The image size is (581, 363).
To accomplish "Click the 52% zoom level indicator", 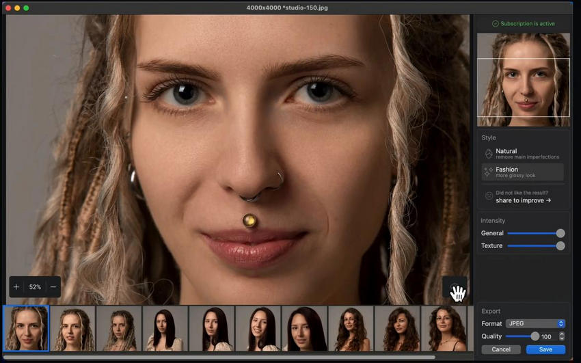I will tap(35, 287).
